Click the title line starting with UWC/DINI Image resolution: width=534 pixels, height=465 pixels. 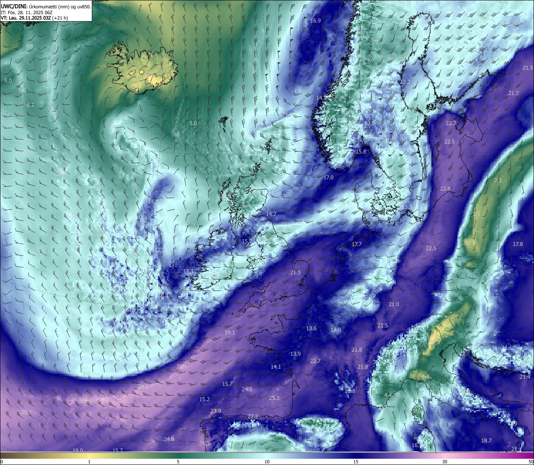46,7
